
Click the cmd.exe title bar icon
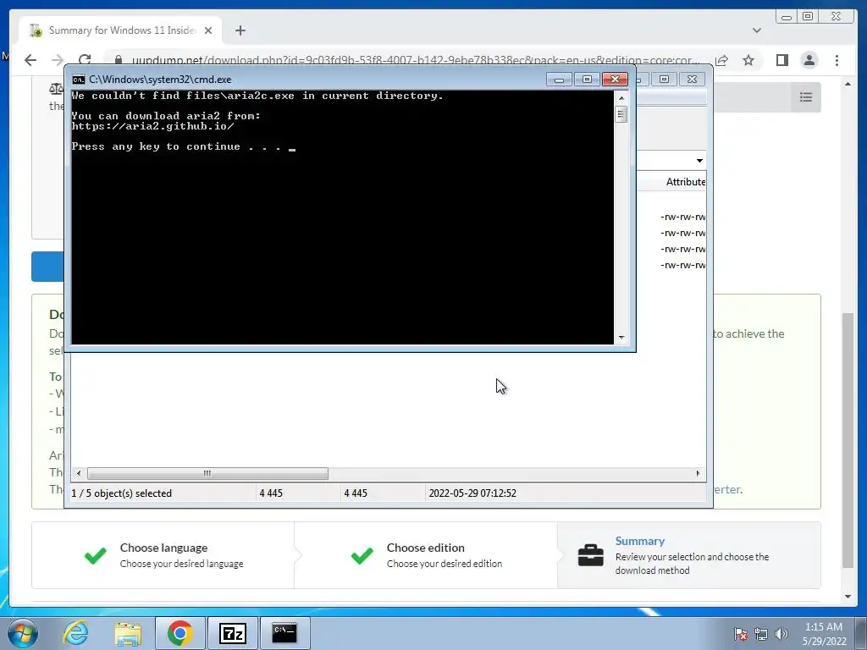[79, 80]
